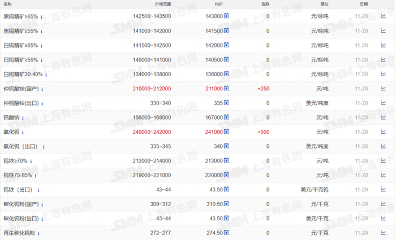View the 氧化钨 price trend chart
The height and width of the screenshot is (240, 396).
click(x=383, y=132)
